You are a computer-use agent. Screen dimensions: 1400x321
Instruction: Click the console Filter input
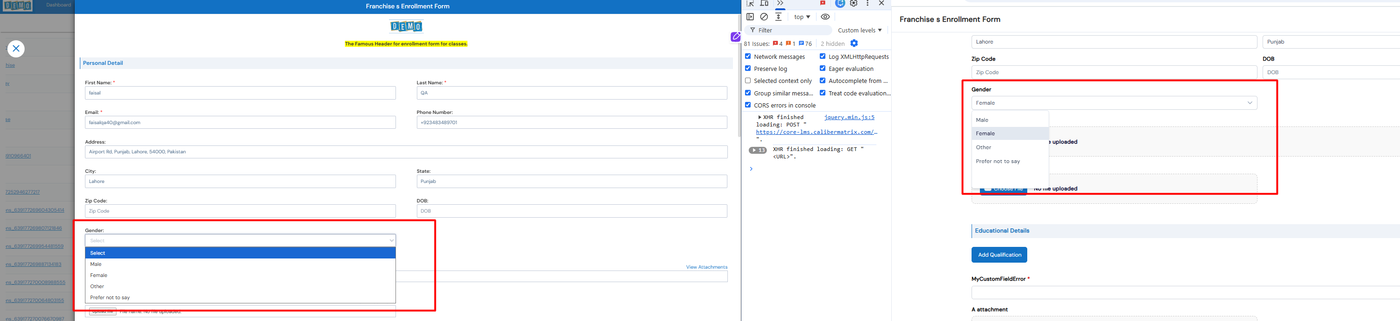pyautogui.click(x=788, y=31)
